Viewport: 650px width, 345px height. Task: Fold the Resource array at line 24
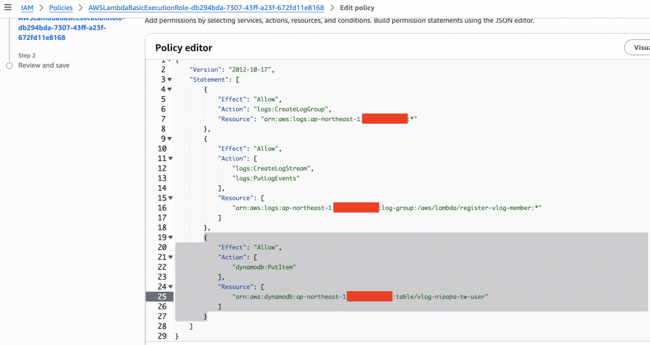(x=169, y=287)
